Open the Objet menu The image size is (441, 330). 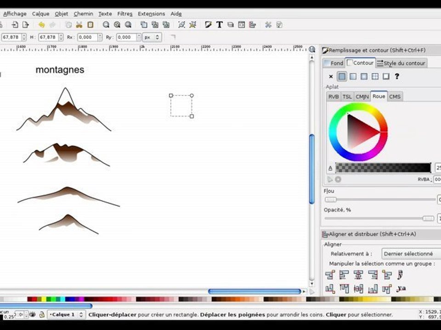point(61,14)
